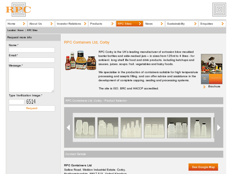Select the squeeze bottles product thumbnail

pos(85,128)
